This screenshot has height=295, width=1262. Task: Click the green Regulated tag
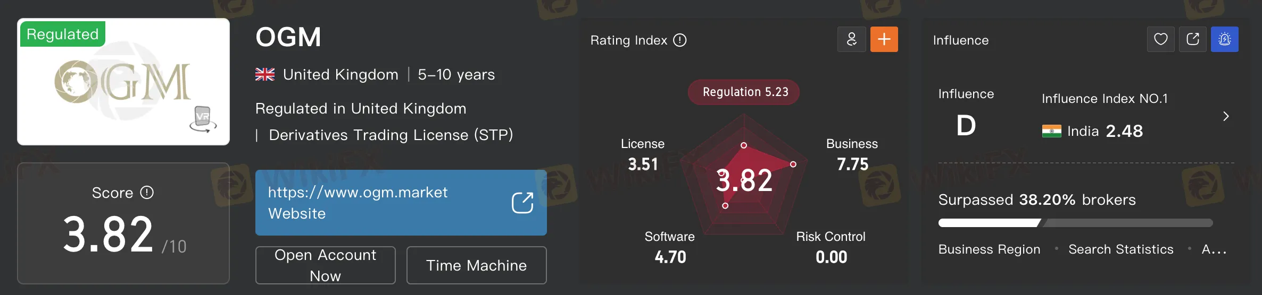pyautogui.click(x=63, y=34)
